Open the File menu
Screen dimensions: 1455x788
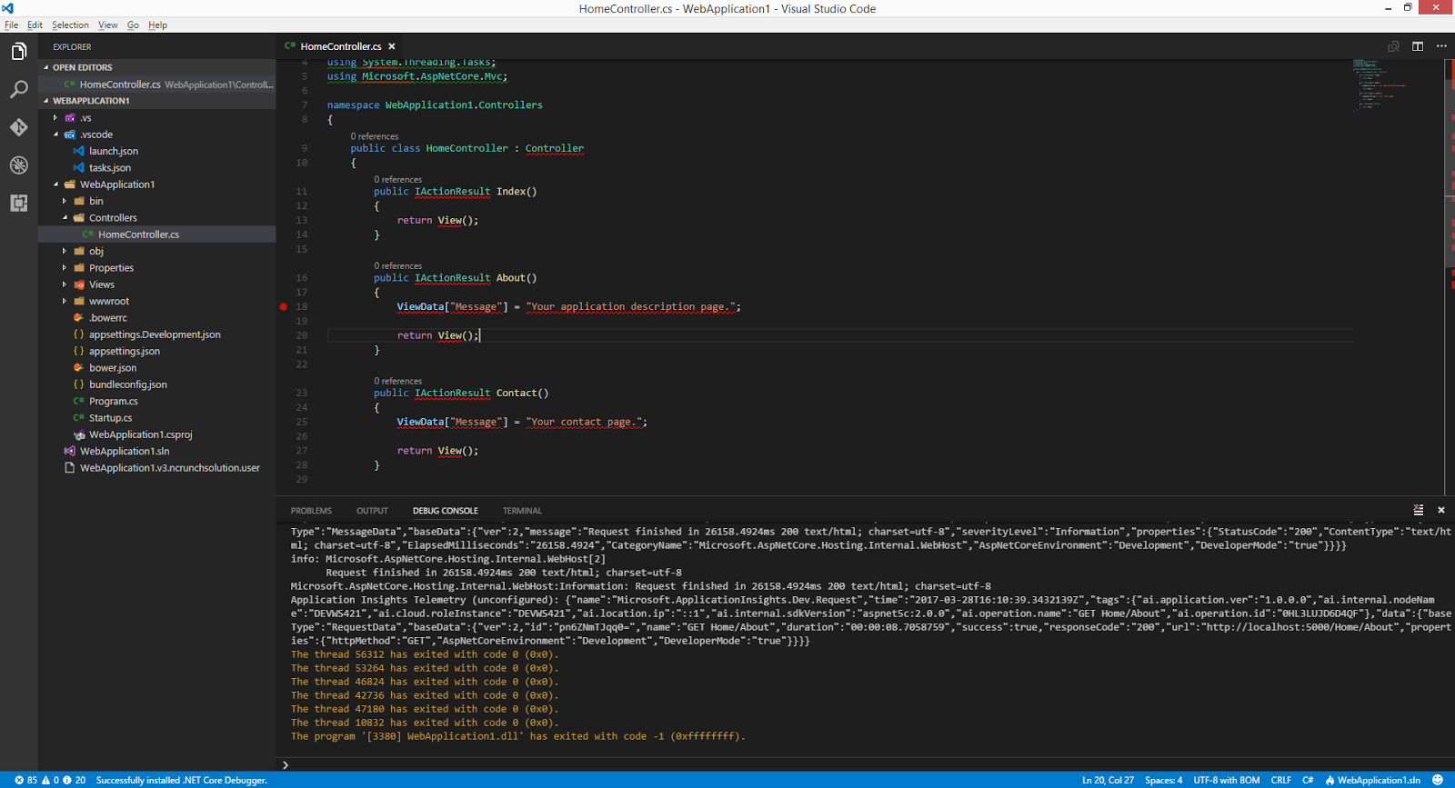pyautogui.click(x=11, y=25)
